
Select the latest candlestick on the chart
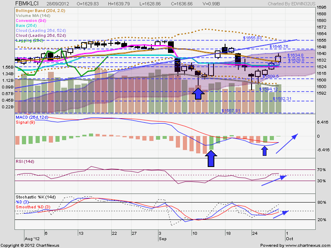click(x=278, y=59)
